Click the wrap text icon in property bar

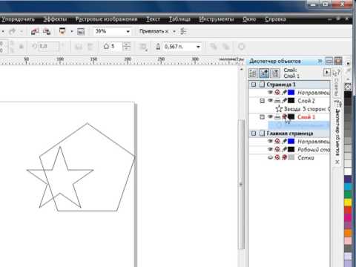(143, 47)
